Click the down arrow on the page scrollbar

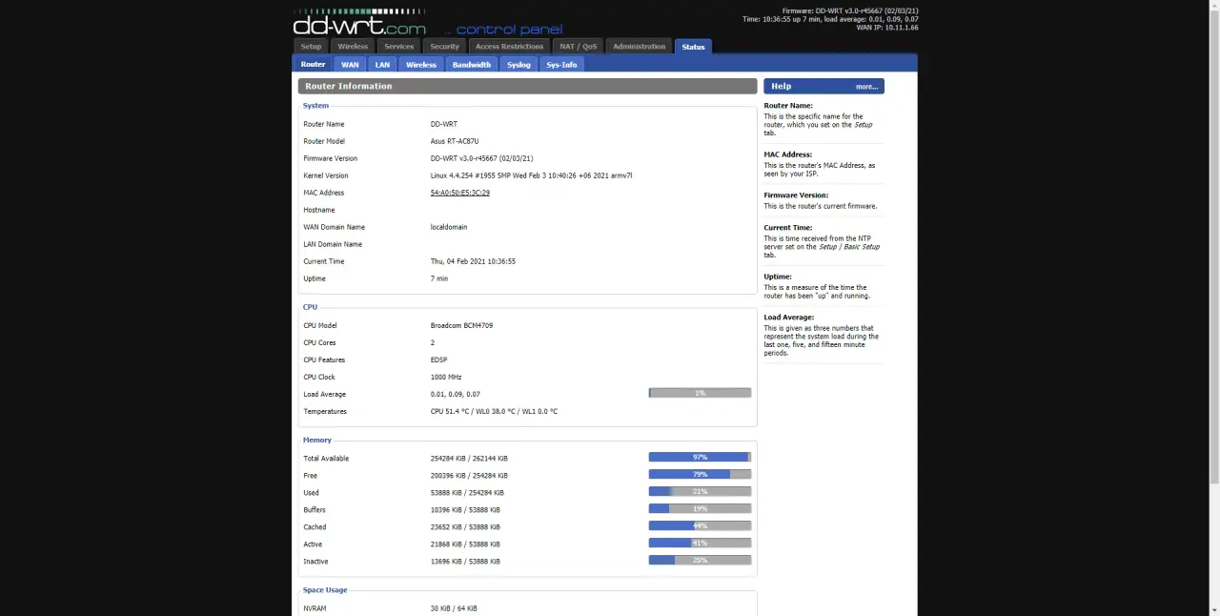click(x=1214, y=610)
